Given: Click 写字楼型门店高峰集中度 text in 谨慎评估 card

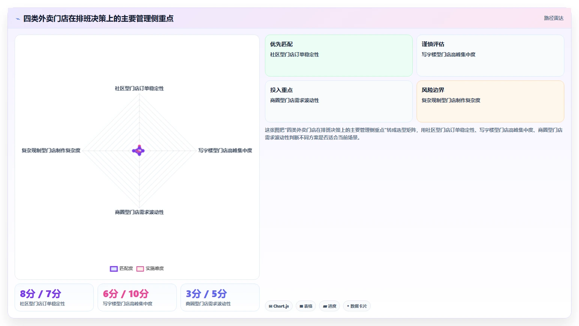Looking at the screenshot, I should click(x=448, y=55).
